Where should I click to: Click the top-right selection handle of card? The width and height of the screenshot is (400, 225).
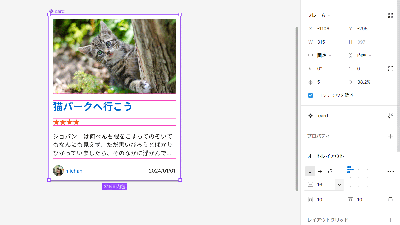[180, 15]
